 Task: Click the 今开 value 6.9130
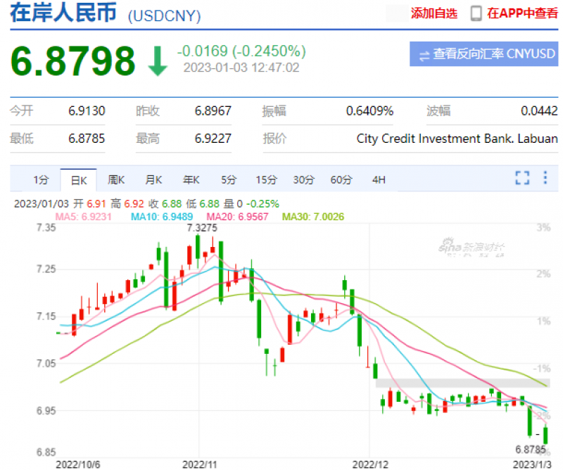click(x=87, y=111)
